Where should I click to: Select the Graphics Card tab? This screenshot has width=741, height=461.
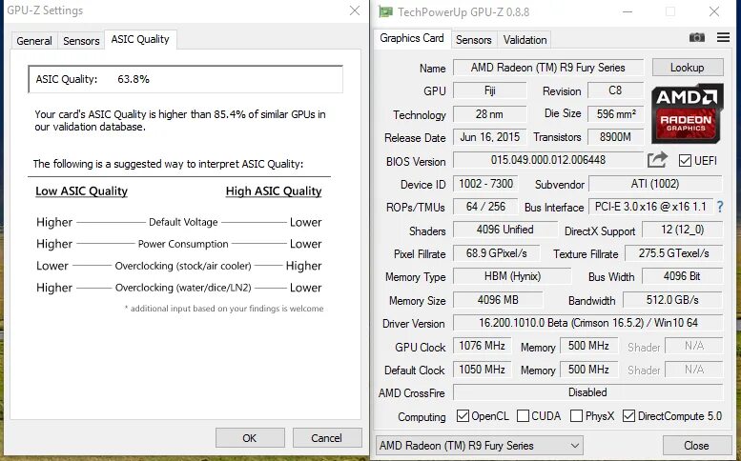tap(412, 38)
